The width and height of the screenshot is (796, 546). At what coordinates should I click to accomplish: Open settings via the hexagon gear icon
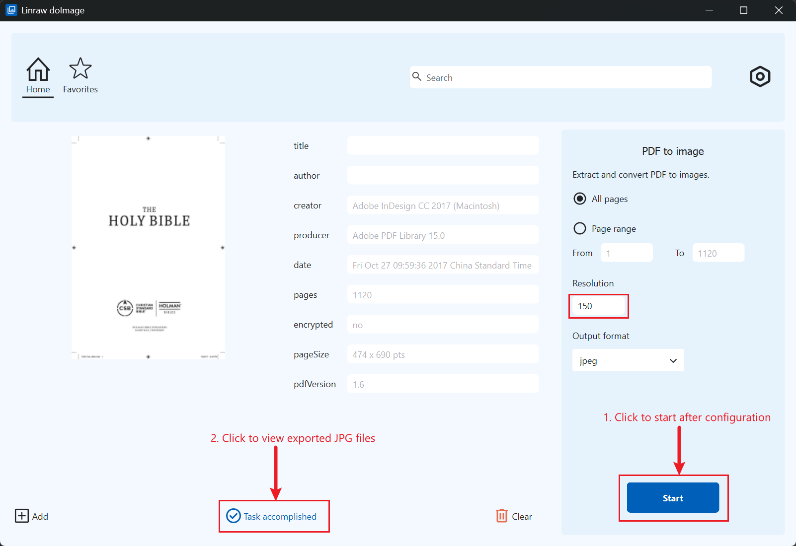[x=760, y=77]
